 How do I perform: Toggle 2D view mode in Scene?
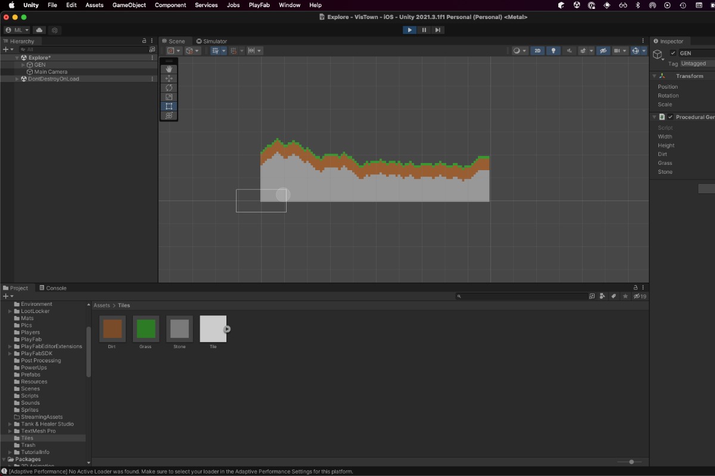[x=537, y=51]
